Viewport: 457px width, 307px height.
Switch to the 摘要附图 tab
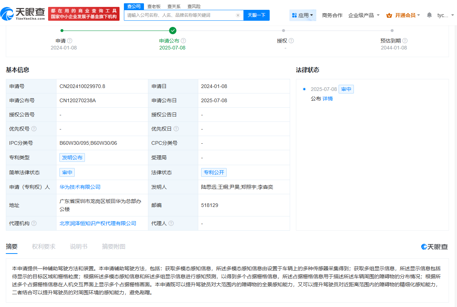point(114,247)
